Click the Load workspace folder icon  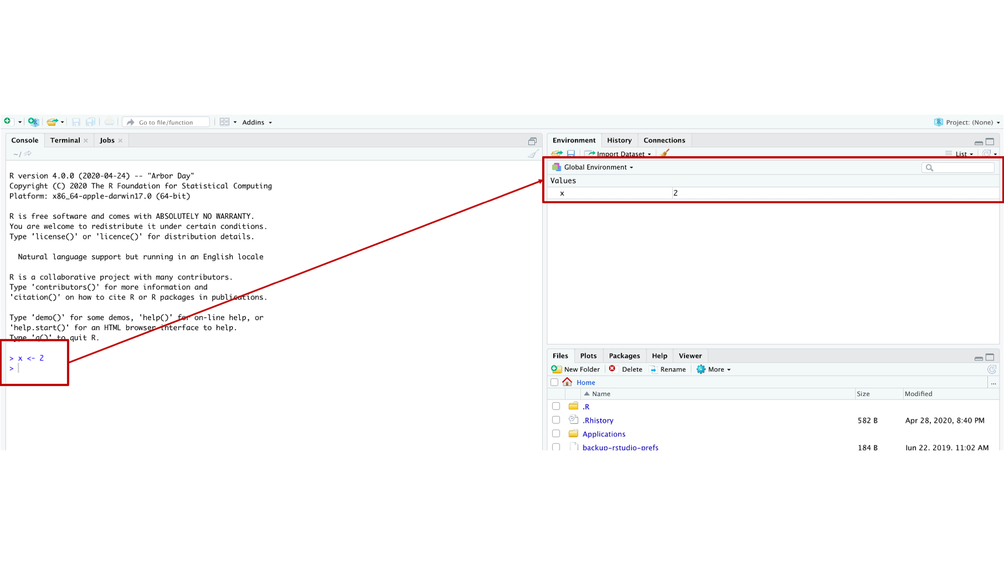tap(557, 153)
